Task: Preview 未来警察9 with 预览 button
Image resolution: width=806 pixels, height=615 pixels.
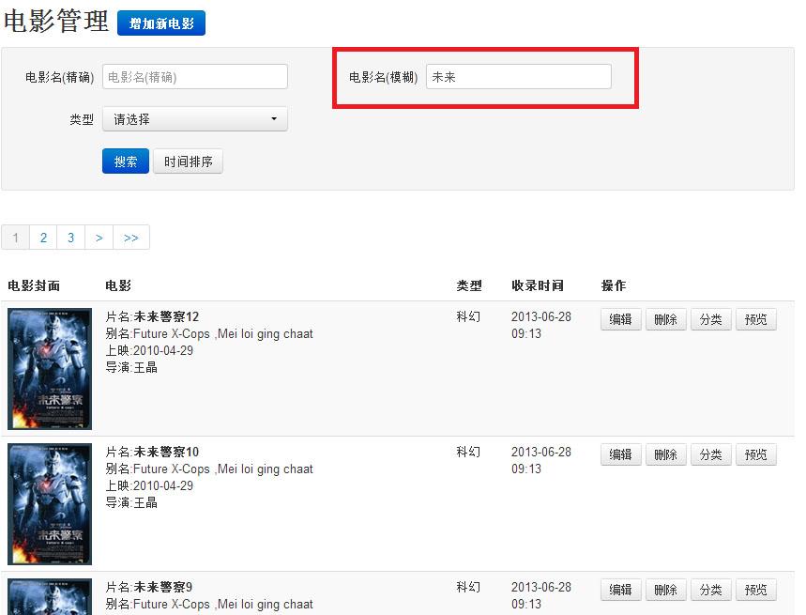Action: click(x=755, y=590)
